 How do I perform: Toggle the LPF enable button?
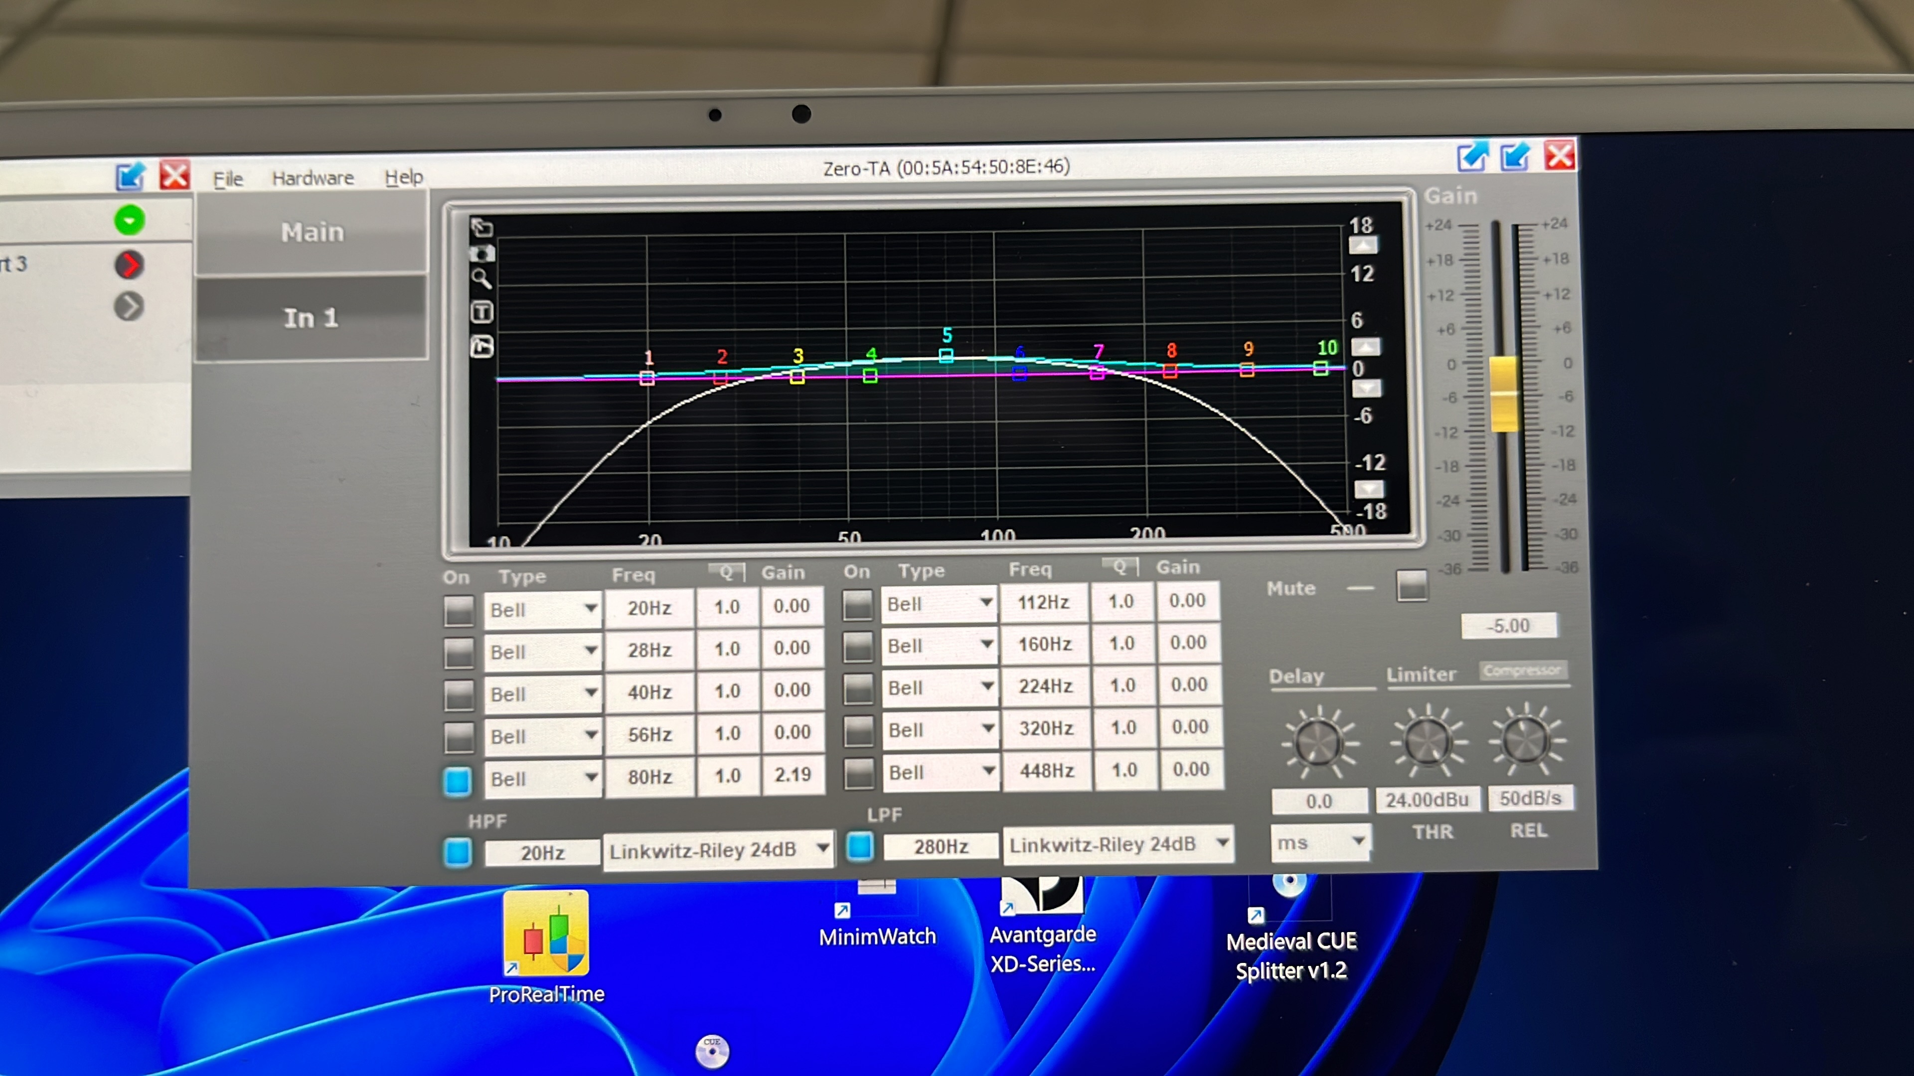click(860, 846)
